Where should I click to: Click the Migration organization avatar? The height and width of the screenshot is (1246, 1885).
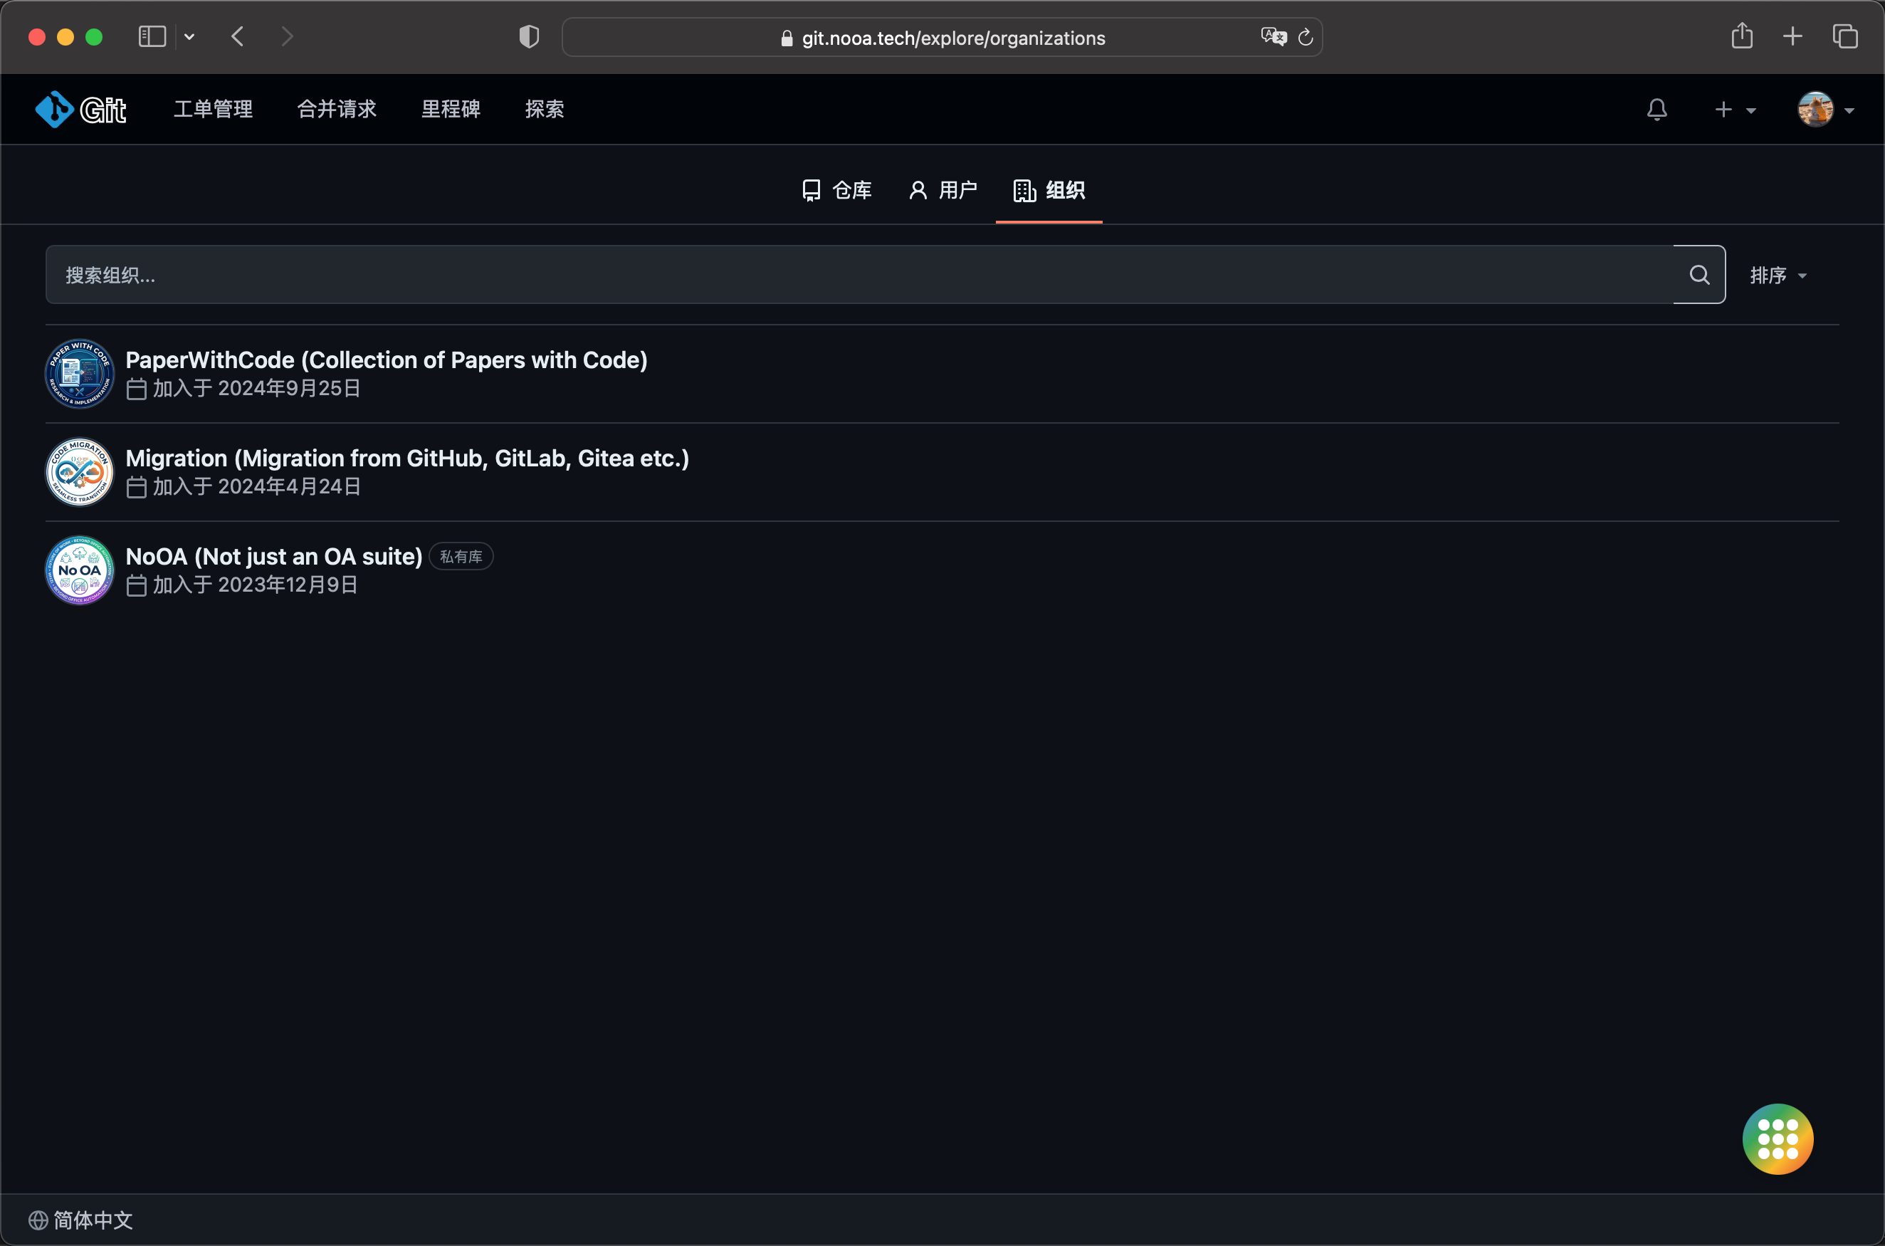coord(80,472)
